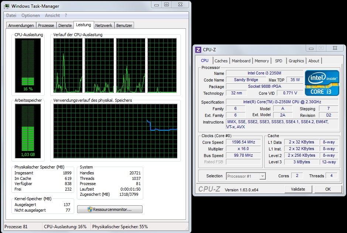Click the Handles count 20721

click(135, 173)
